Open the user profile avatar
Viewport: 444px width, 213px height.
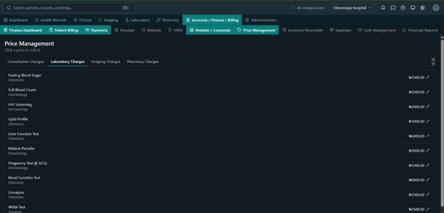pos(436,8)
